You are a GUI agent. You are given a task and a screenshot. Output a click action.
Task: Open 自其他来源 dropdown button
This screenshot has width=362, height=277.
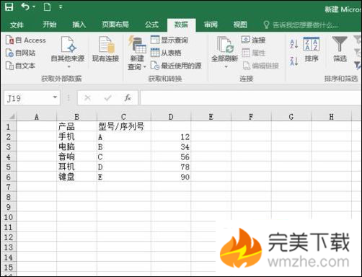68,52
